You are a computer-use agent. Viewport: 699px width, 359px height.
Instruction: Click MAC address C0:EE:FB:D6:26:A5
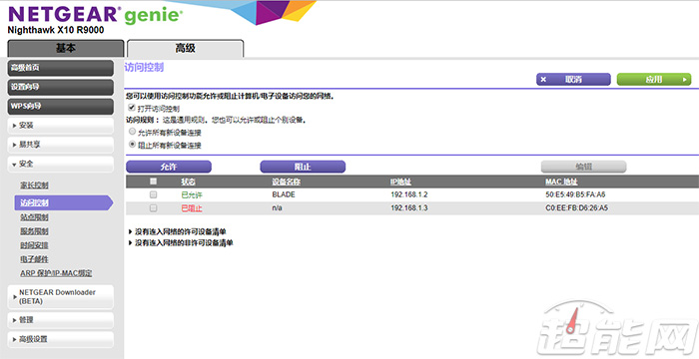576,208
